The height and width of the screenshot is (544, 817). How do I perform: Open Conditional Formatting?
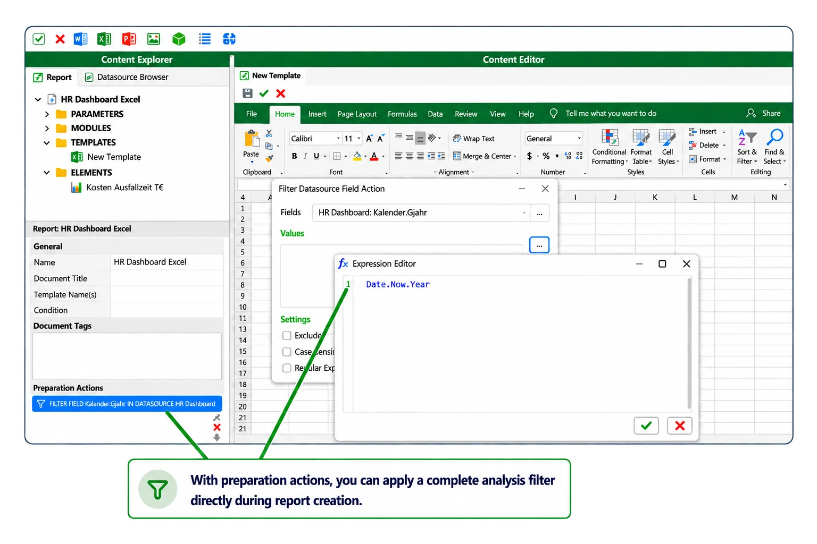[x=610, y=147]
